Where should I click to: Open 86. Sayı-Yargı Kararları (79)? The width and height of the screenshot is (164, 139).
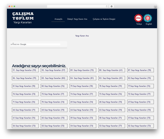tap(25, 78)
